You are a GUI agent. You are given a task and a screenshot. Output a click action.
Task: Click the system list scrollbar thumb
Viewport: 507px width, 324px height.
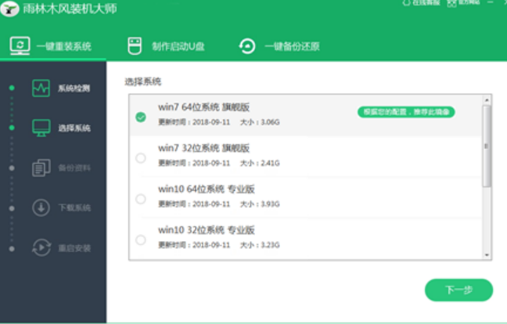pyautogui.click(x=487, y=146)
